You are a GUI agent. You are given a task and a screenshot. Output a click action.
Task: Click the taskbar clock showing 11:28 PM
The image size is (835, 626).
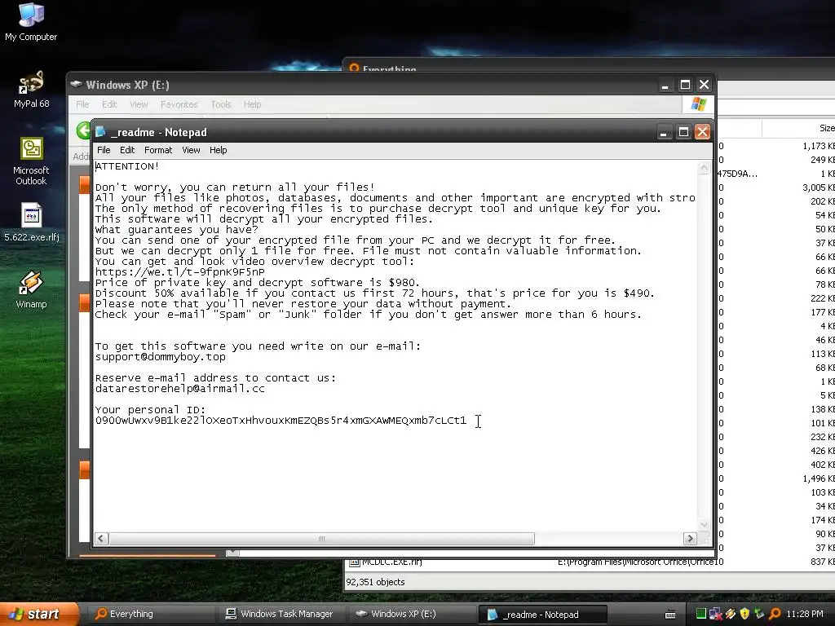pos(805,614)
